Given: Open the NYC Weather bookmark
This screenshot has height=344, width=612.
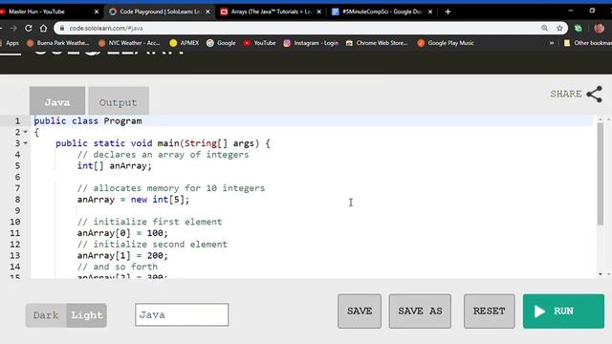Looking at the screenshot, I should click(129, 43).
